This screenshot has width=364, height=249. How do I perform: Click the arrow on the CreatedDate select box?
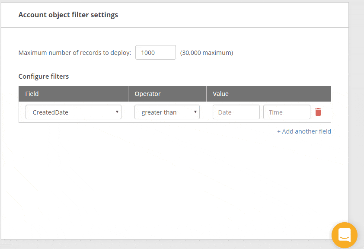coord(117,112)
